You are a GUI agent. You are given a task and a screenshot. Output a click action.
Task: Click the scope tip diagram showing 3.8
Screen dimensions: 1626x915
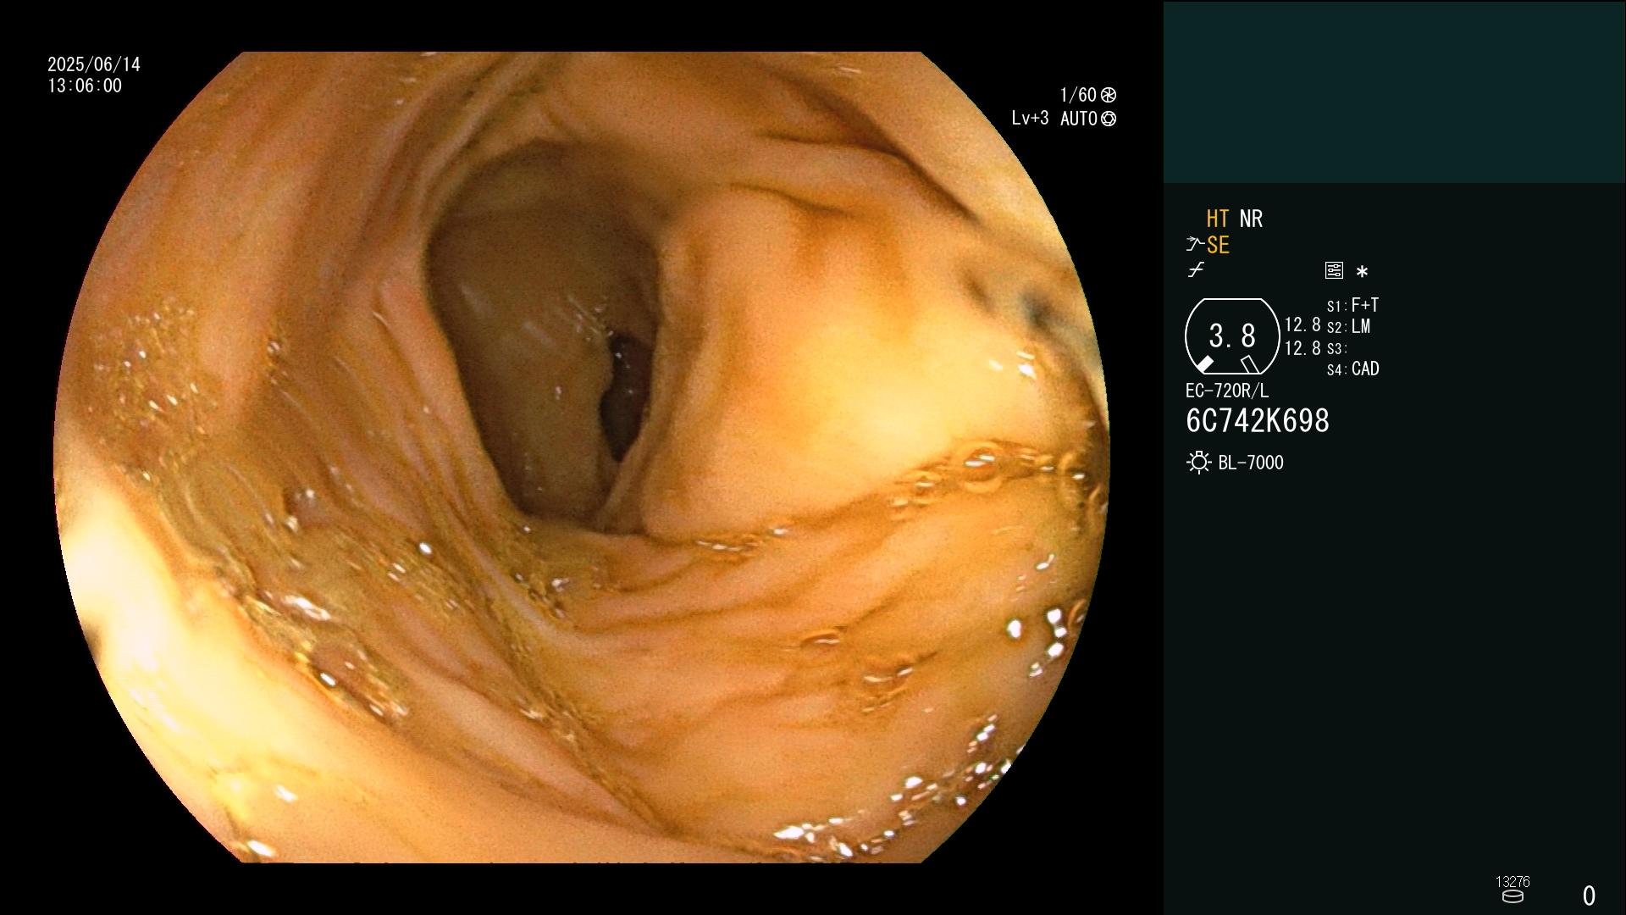click(x=1232, y=336)
